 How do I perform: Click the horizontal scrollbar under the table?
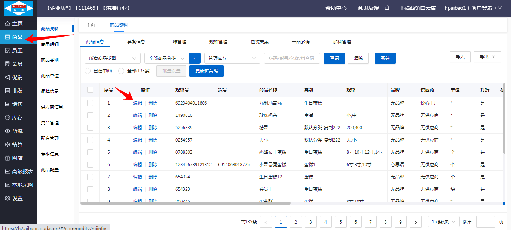186,203
